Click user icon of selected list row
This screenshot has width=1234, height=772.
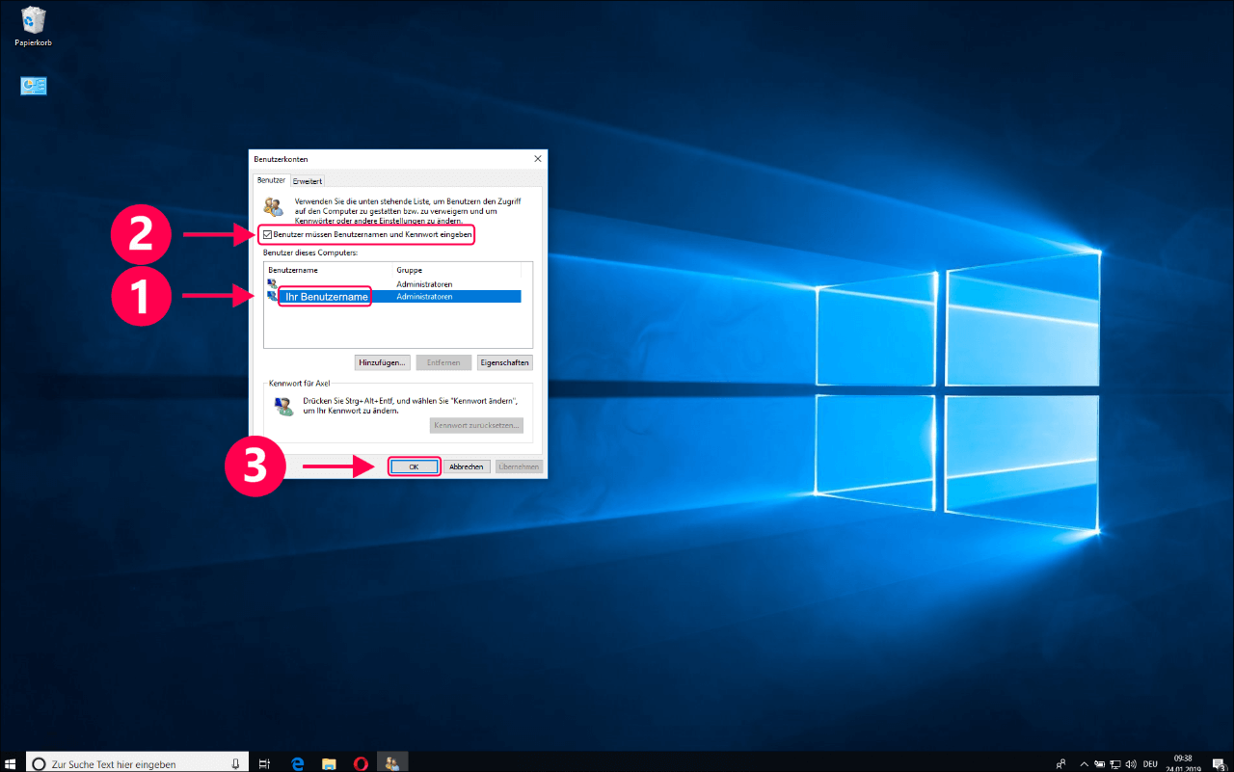click(x=272, y=297)
